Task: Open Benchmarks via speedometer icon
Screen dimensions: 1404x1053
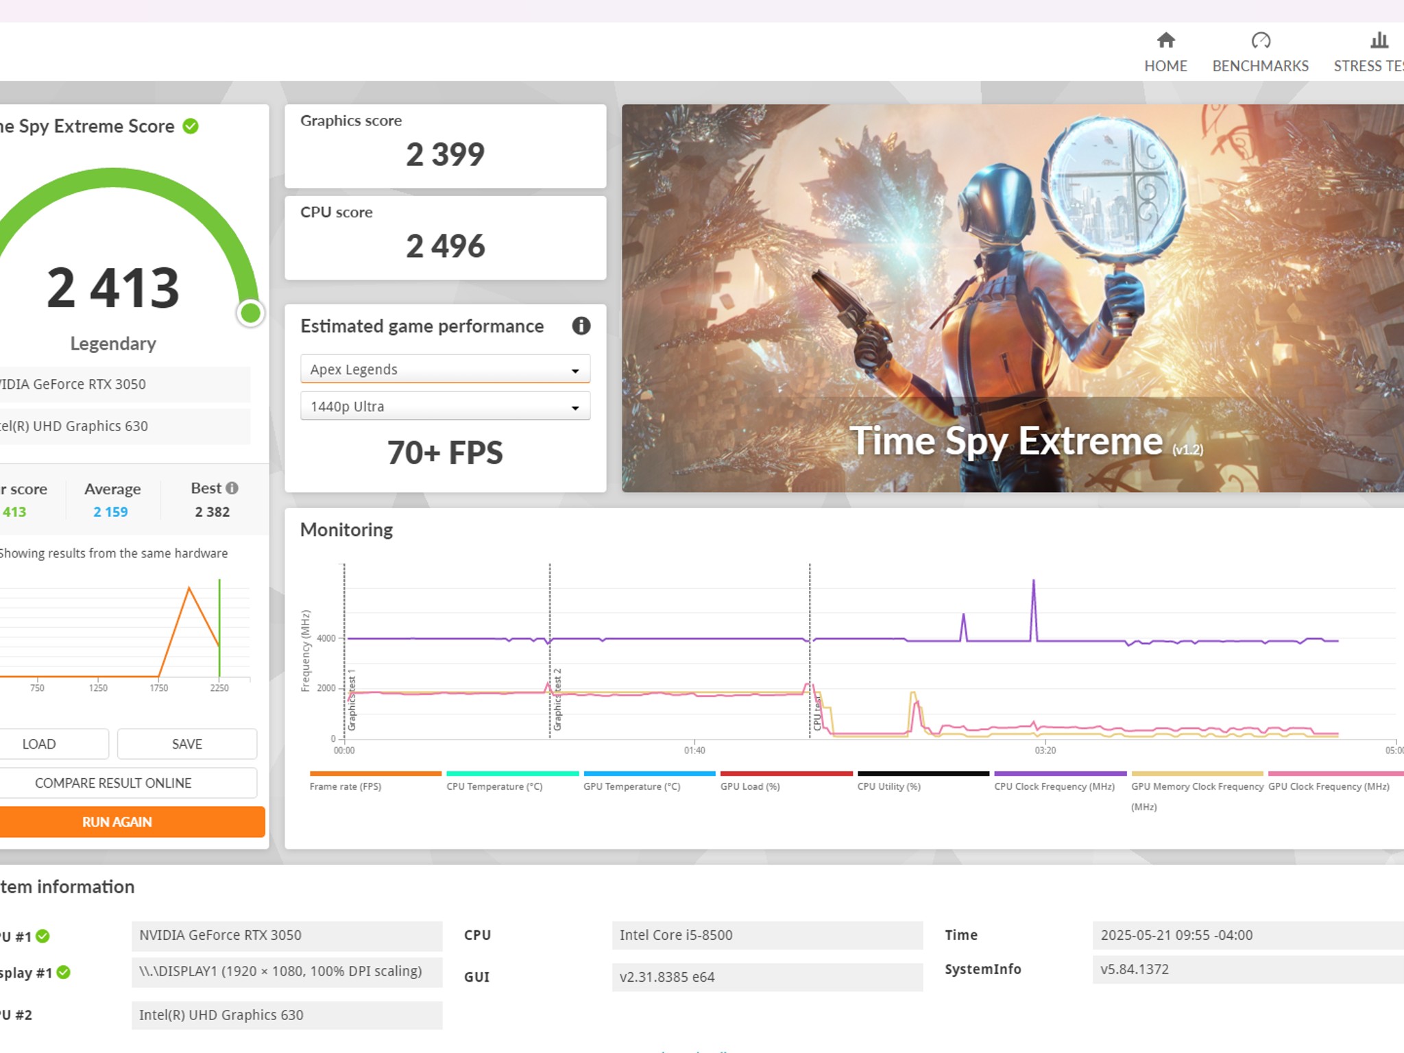Action: (1260, 41)
